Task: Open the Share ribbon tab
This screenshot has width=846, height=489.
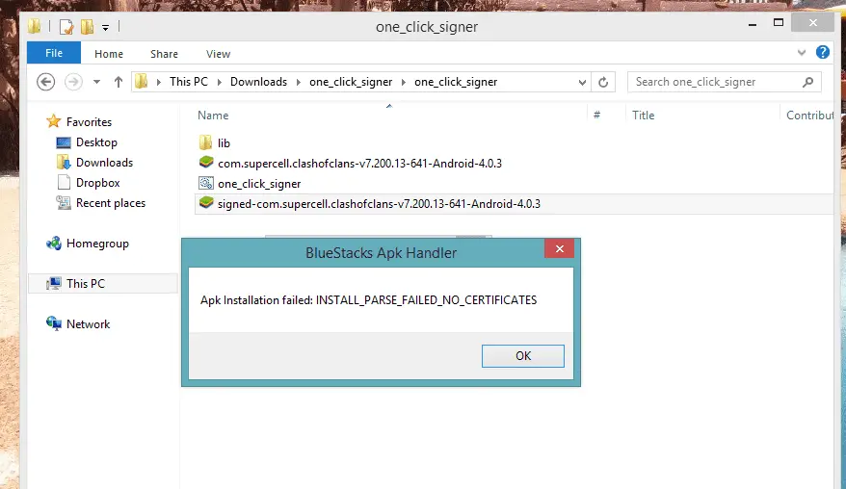Action: pyautogui.click(x=164, y=54)
